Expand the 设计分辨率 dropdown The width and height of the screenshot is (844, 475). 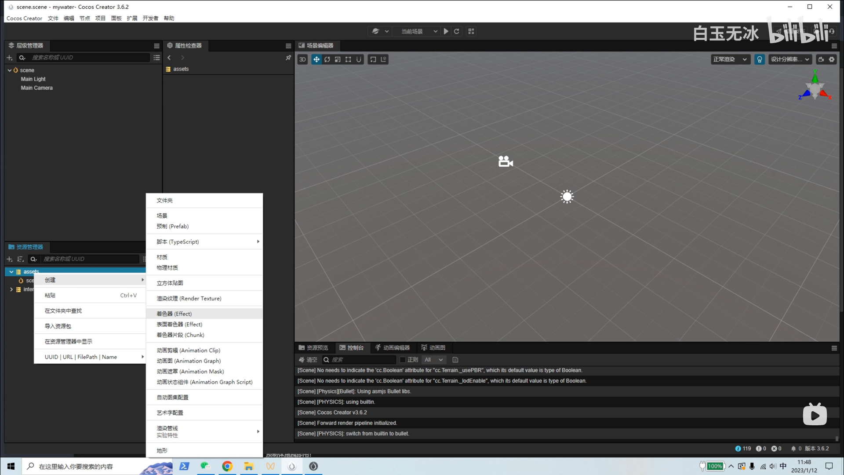coord(790,59)
